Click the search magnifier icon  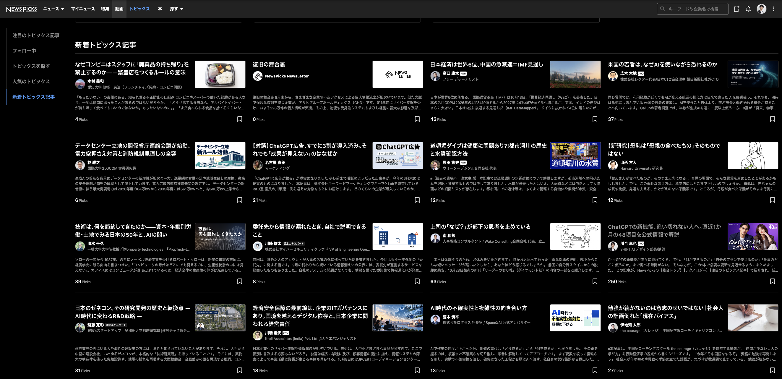(663, 9)
